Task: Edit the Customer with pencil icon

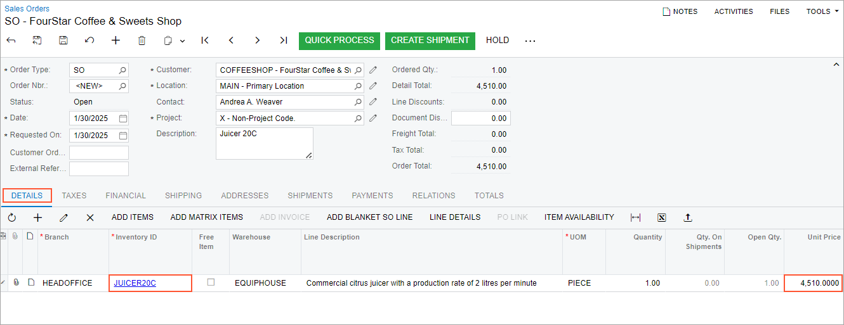Action: pos(373,70)
